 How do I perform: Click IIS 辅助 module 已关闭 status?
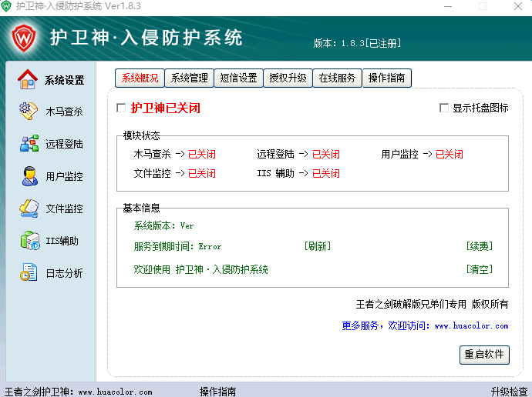click(x=325, y=174)
